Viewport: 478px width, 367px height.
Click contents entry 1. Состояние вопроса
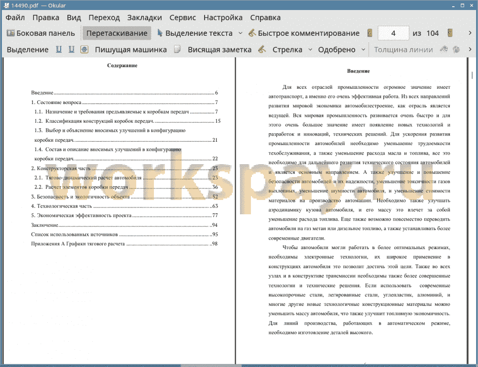124,102
